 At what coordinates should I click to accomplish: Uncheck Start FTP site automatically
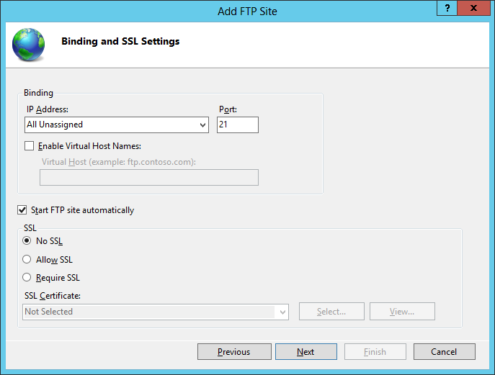(22, 210)
